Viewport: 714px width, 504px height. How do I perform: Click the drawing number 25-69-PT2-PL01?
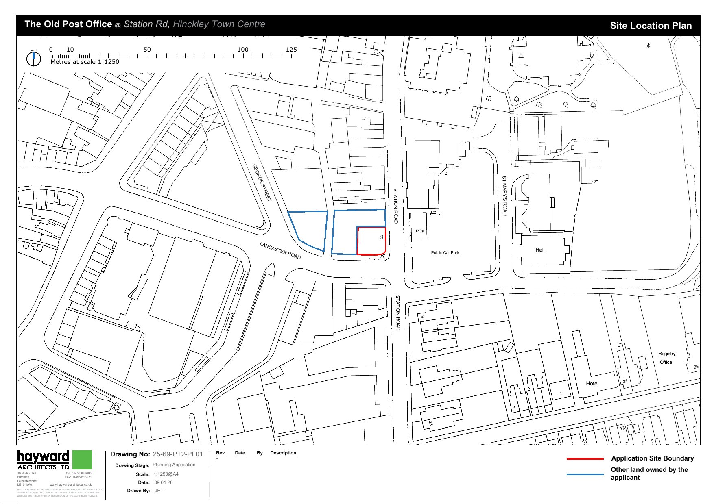(x=177, y=454)
